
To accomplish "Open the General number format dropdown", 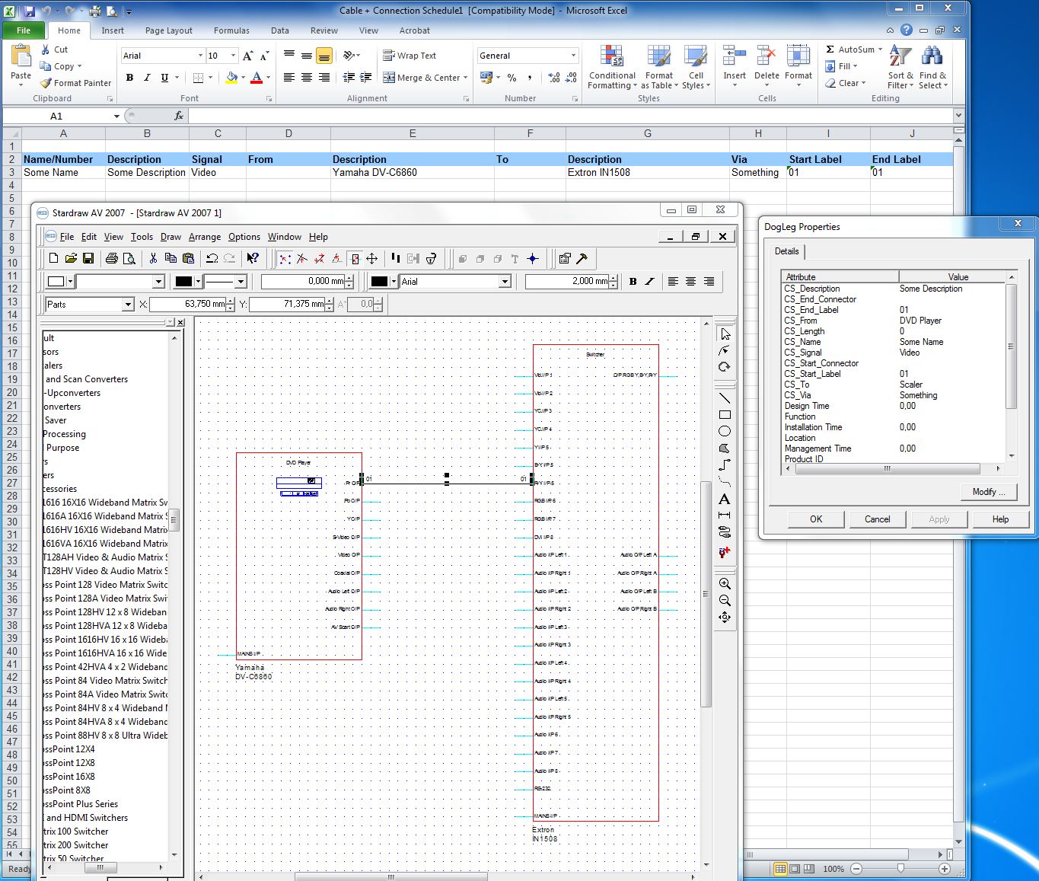I will point(573,56).
